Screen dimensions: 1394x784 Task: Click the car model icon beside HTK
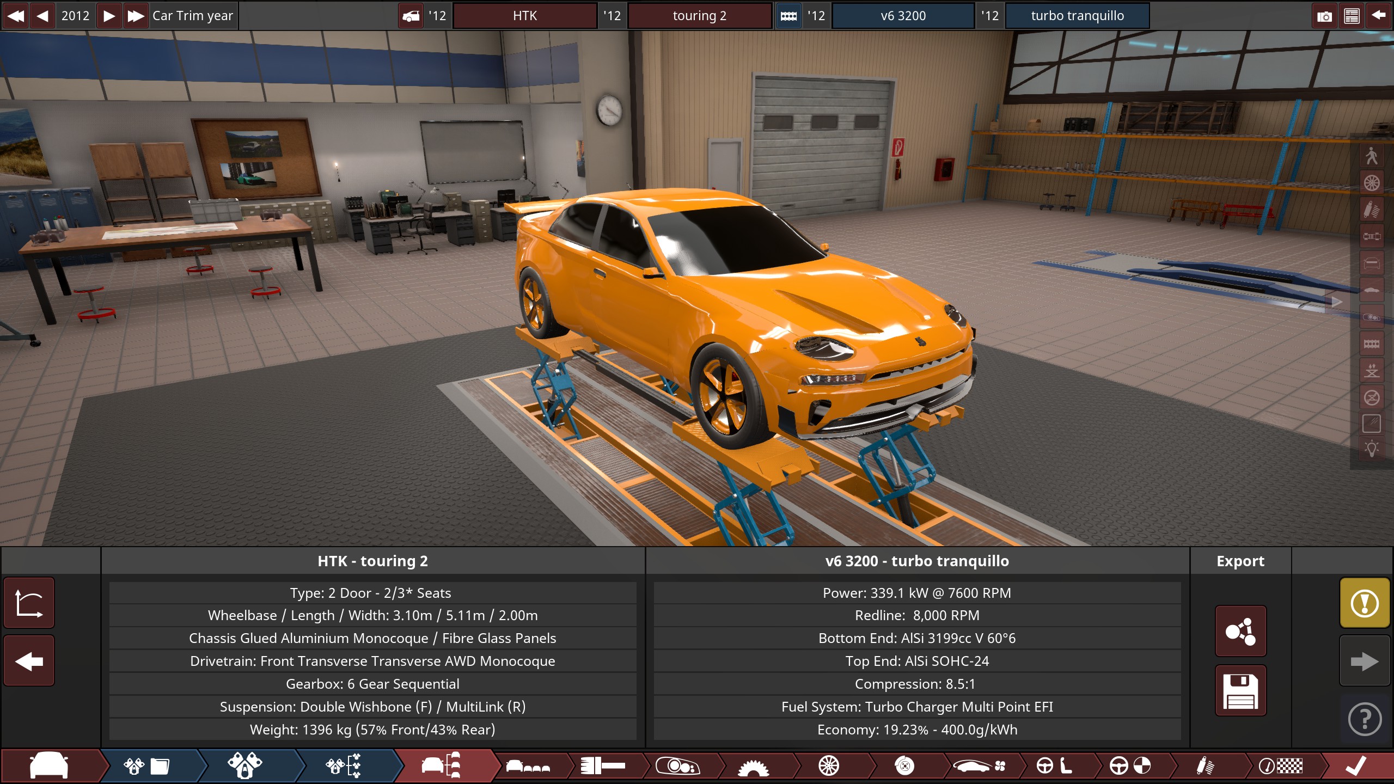pyautogui.click(x=411, y=16)
